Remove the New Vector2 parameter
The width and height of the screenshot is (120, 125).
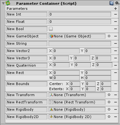(x=116, y=51)
